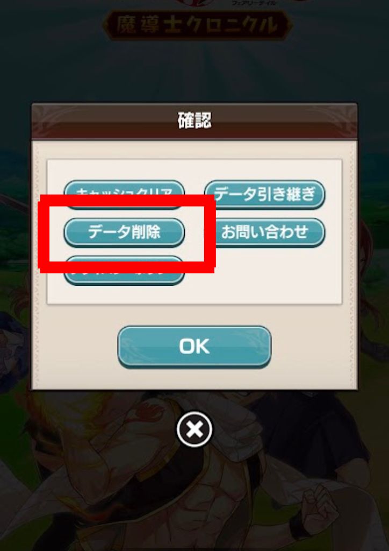
Task: Choose the data deletion option highlighted in red
Action: (x=124, y=232)
